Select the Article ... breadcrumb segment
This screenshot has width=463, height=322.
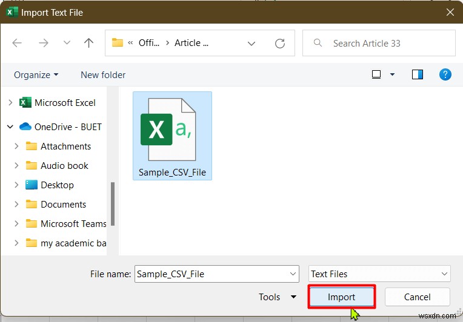click(192, 43)
